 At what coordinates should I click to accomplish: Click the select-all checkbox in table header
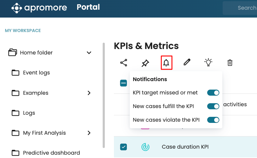click(x=123, y=83)
